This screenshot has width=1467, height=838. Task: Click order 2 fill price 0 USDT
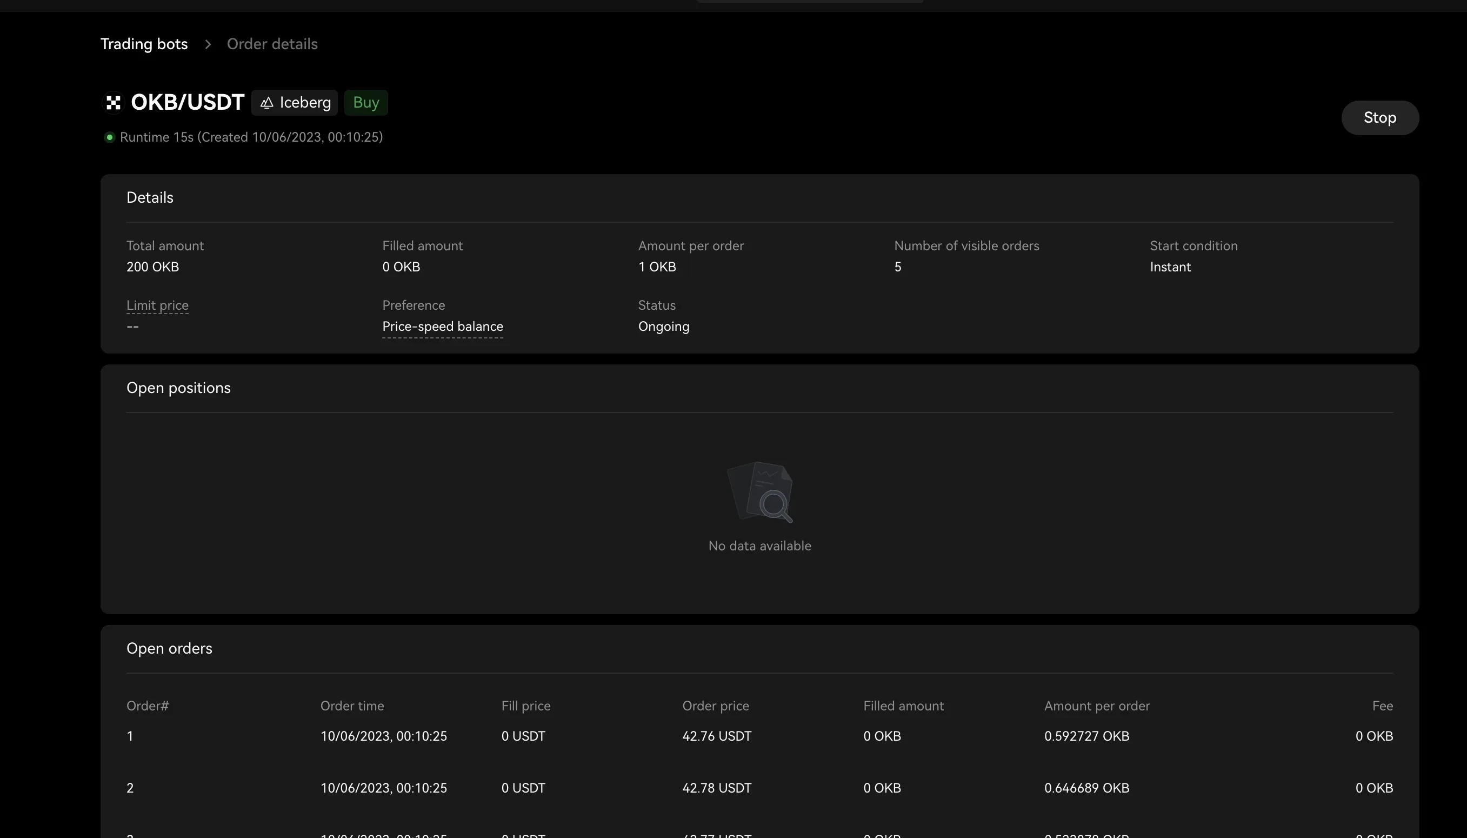(x=523, y=788)
